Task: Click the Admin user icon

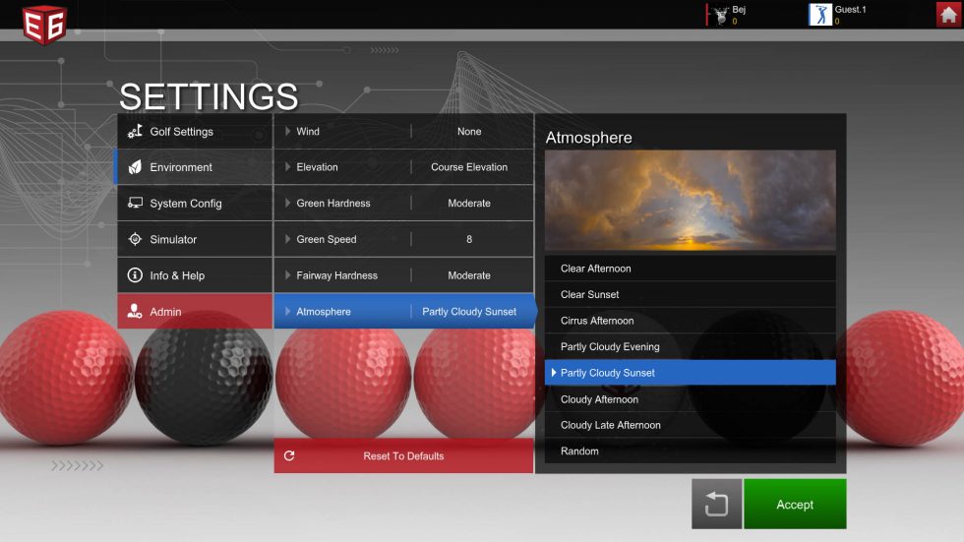Action: (135, 311)
